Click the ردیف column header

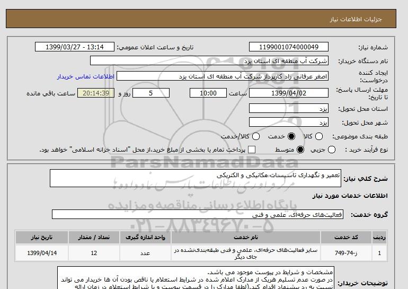pos(379,237)
